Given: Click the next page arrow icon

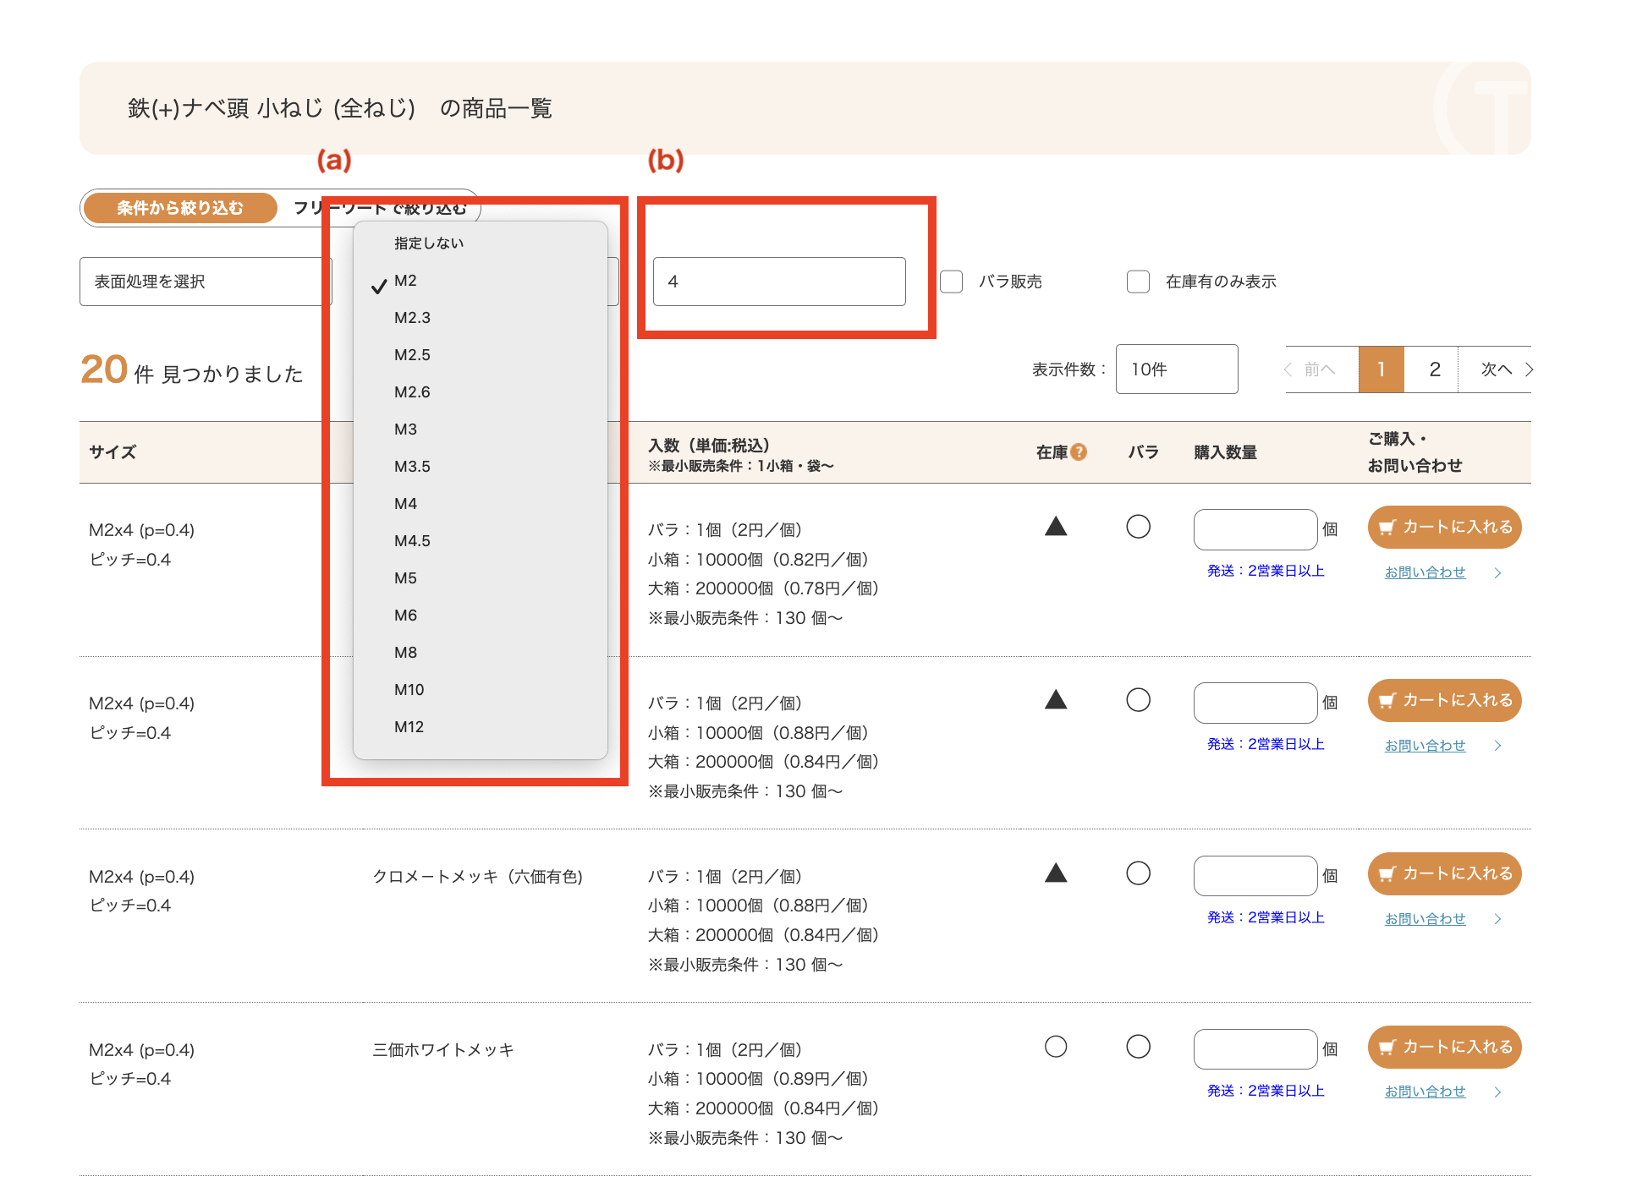Looking at the screenshot, I should tap(1529, 369).
